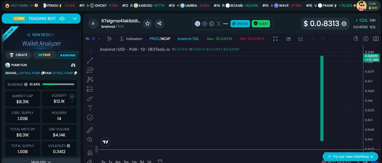Select the zoom-in tool

[x=90, y=139]
